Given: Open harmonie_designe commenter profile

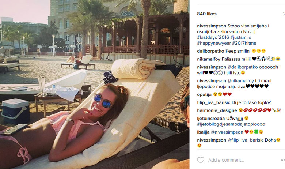Looking at the screenshot, I should pyautogui.click(x=217, y=110).
